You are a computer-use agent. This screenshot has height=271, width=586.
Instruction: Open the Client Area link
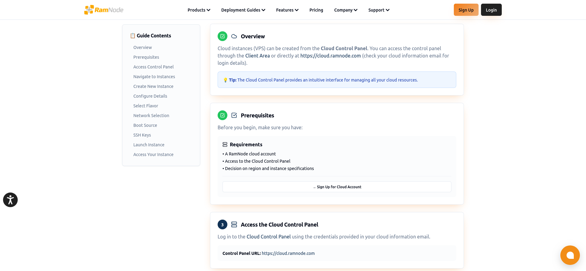click(x=258, y=56)
